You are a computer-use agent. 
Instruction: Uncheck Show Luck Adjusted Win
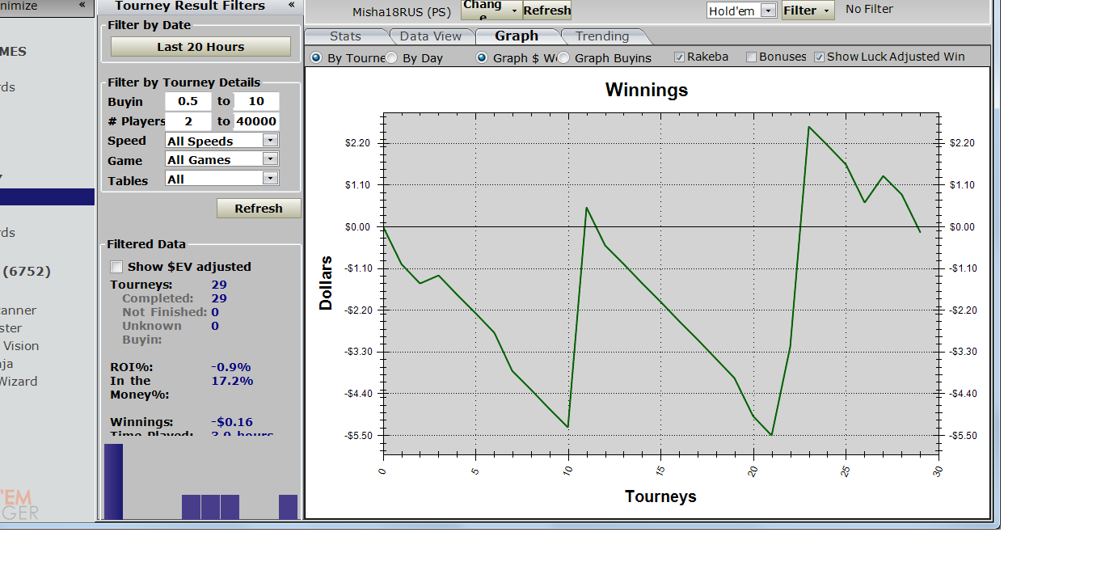[819, 57]
